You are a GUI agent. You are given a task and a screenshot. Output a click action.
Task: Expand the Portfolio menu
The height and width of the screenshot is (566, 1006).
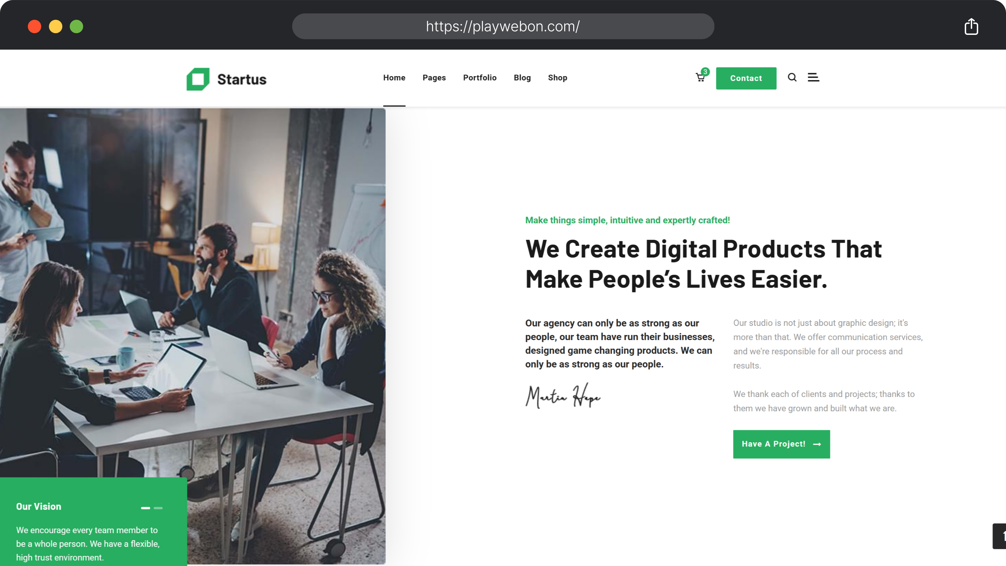(480, 78)
